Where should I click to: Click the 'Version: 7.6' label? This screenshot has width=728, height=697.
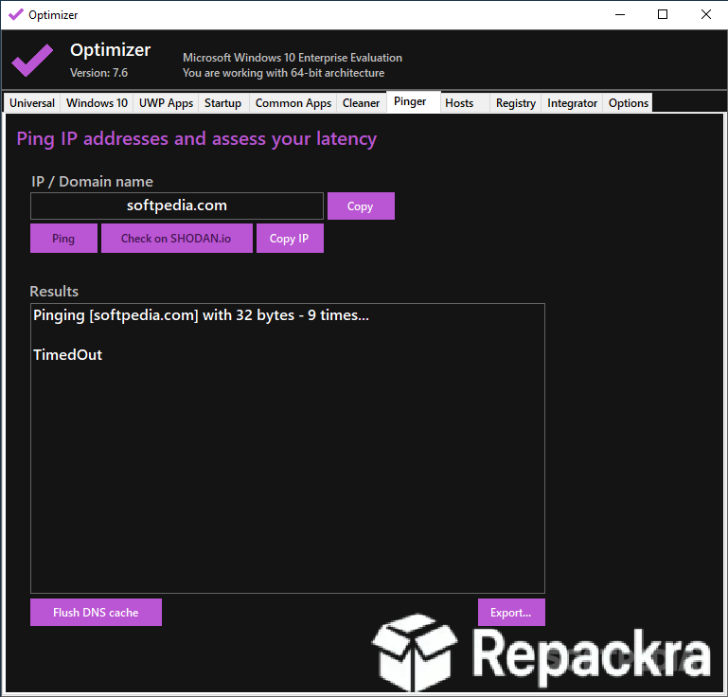[98, 73]
